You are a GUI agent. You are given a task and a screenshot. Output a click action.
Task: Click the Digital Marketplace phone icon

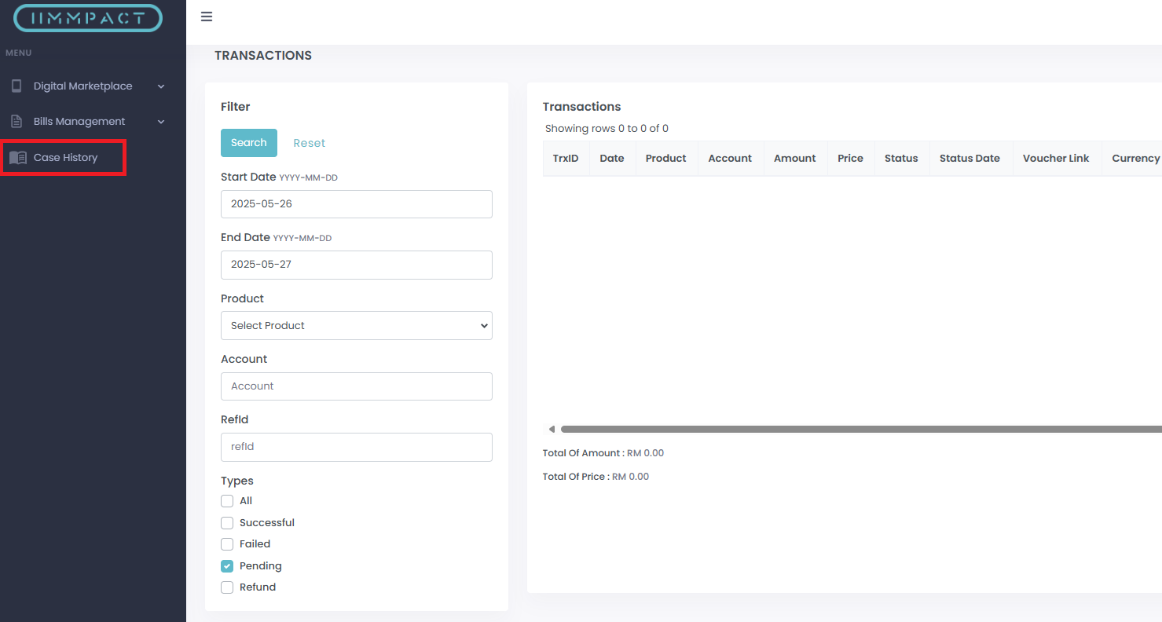16,86
